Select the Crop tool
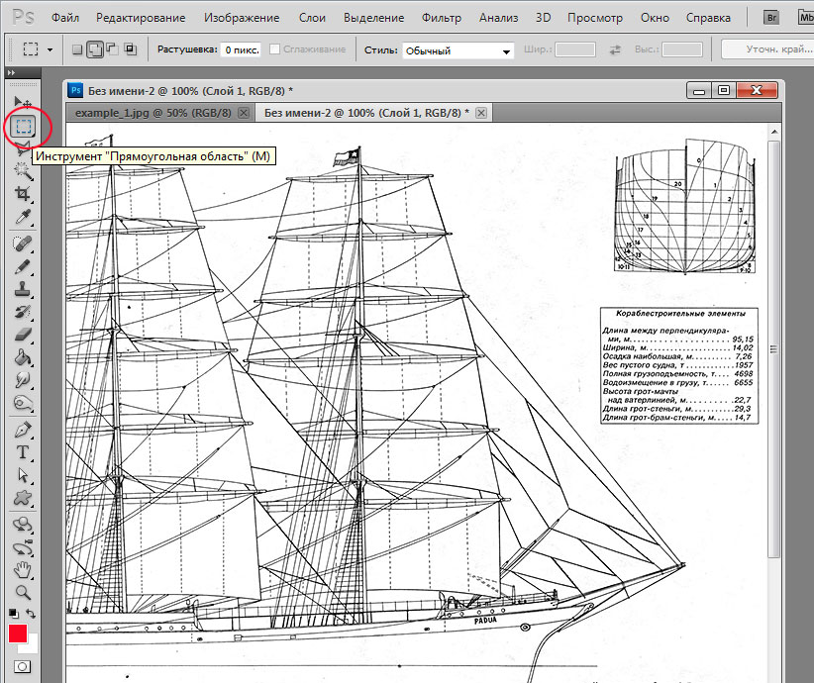The image size is (814, 683). (22, 194)
